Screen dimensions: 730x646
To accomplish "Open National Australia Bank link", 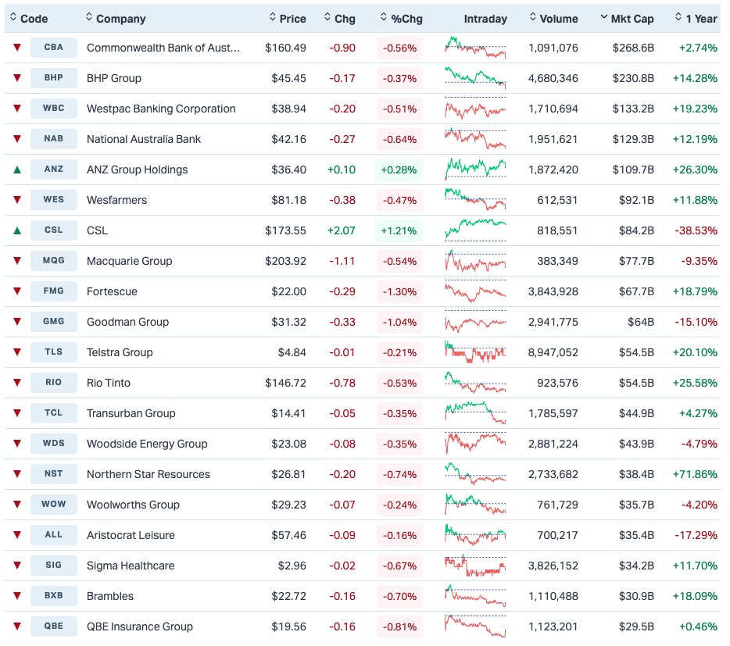I will click(144, 139).
